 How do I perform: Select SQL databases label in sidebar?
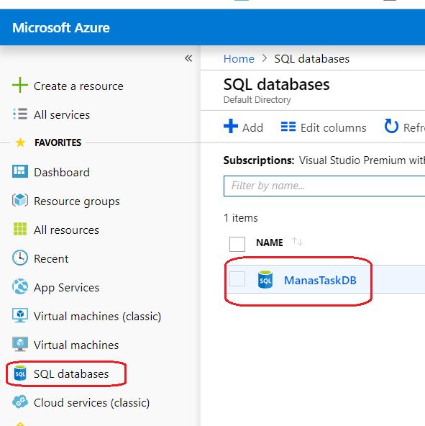click(71, 374)
